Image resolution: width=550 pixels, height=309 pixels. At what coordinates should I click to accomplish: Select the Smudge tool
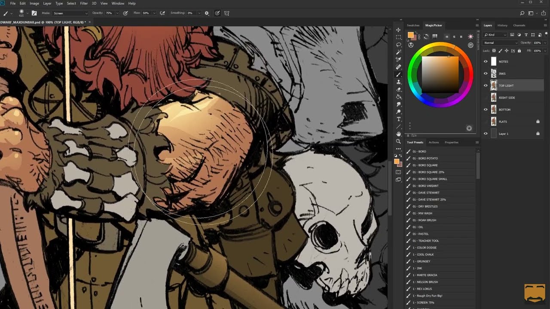tap(398, 104)
